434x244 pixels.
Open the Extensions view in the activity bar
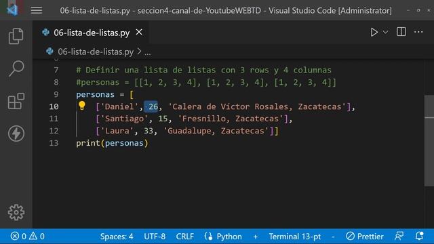click(16, 101)
